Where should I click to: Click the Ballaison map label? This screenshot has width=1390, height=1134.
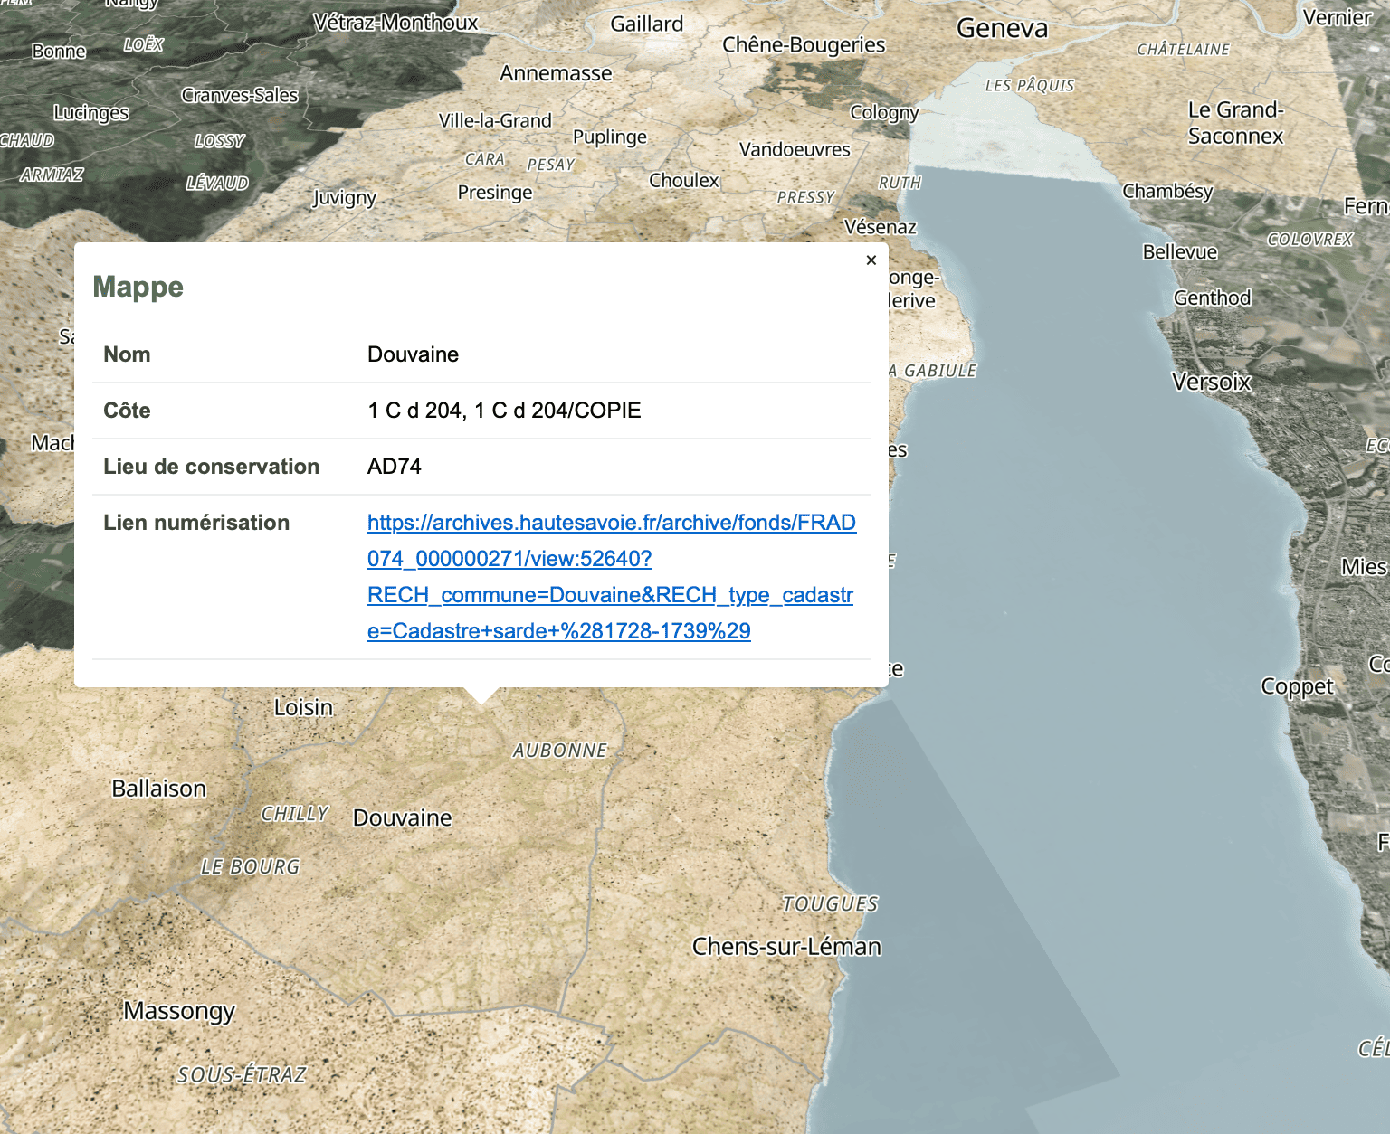159,789
